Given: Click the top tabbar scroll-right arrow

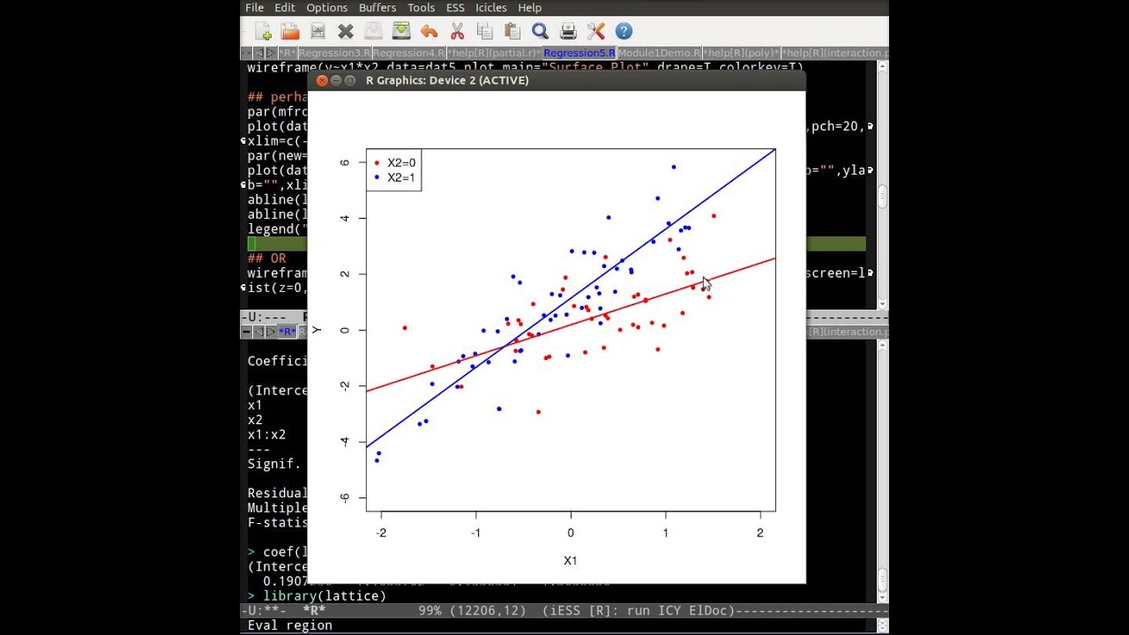Looking at the screenshot, I should [271, 53].
